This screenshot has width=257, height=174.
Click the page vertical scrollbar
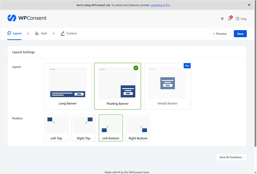pos(255,74)
